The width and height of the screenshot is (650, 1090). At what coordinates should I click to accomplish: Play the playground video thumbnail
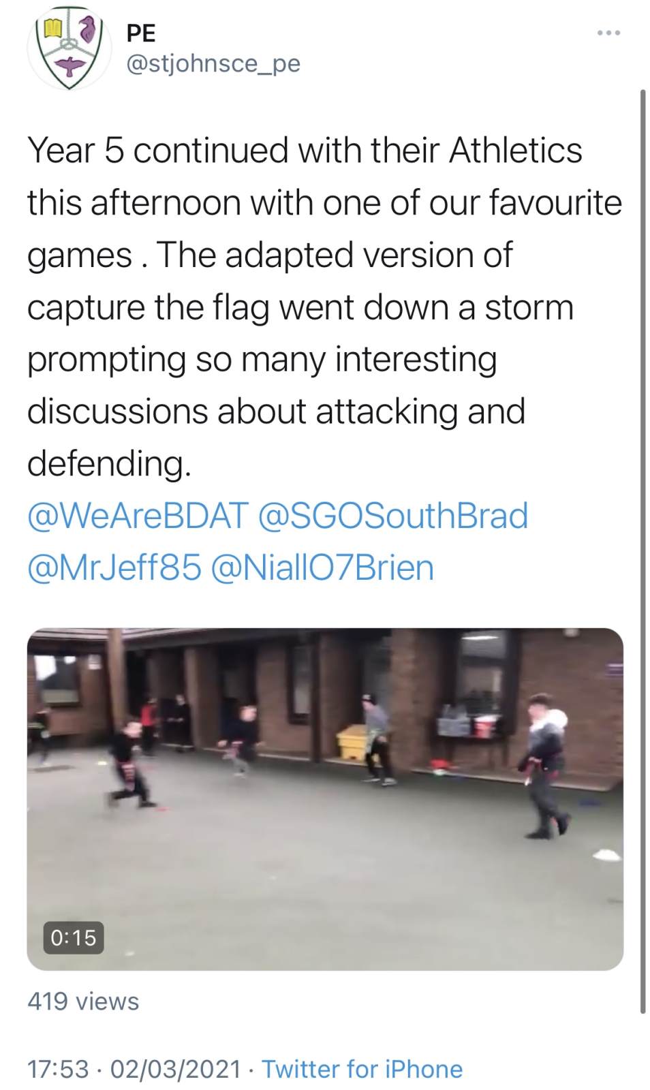[x=325, y=798]
